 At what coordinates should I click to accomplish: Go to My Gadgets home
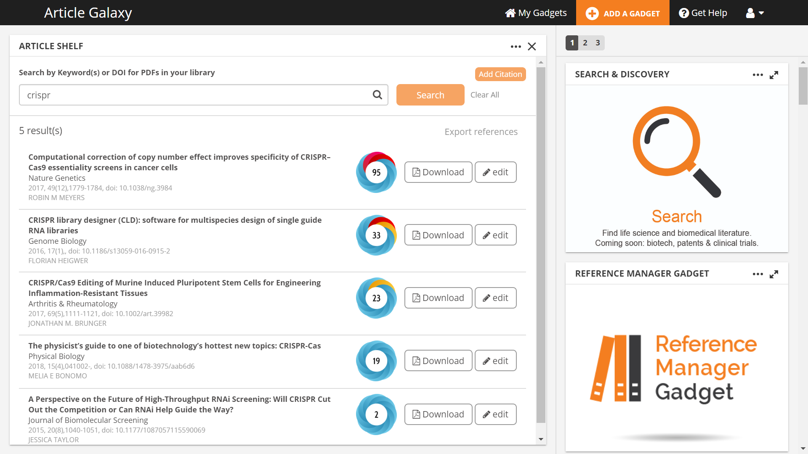pyautogui.click(x=536, y=13)
